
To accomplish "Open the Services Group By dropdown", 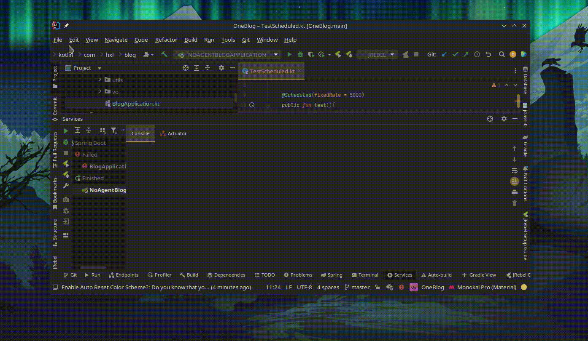I will click(x=103, y=131).
